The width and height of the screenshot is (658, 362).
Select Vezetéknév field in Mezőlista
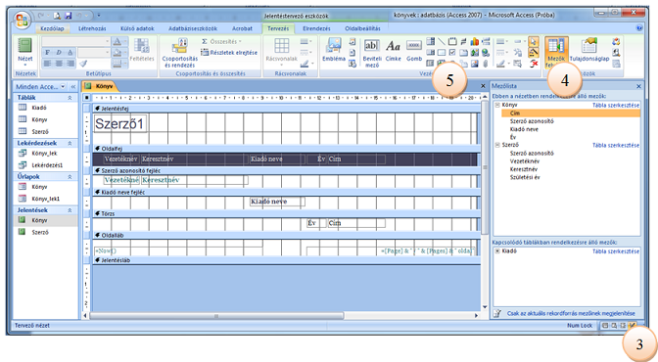point(525,161)
